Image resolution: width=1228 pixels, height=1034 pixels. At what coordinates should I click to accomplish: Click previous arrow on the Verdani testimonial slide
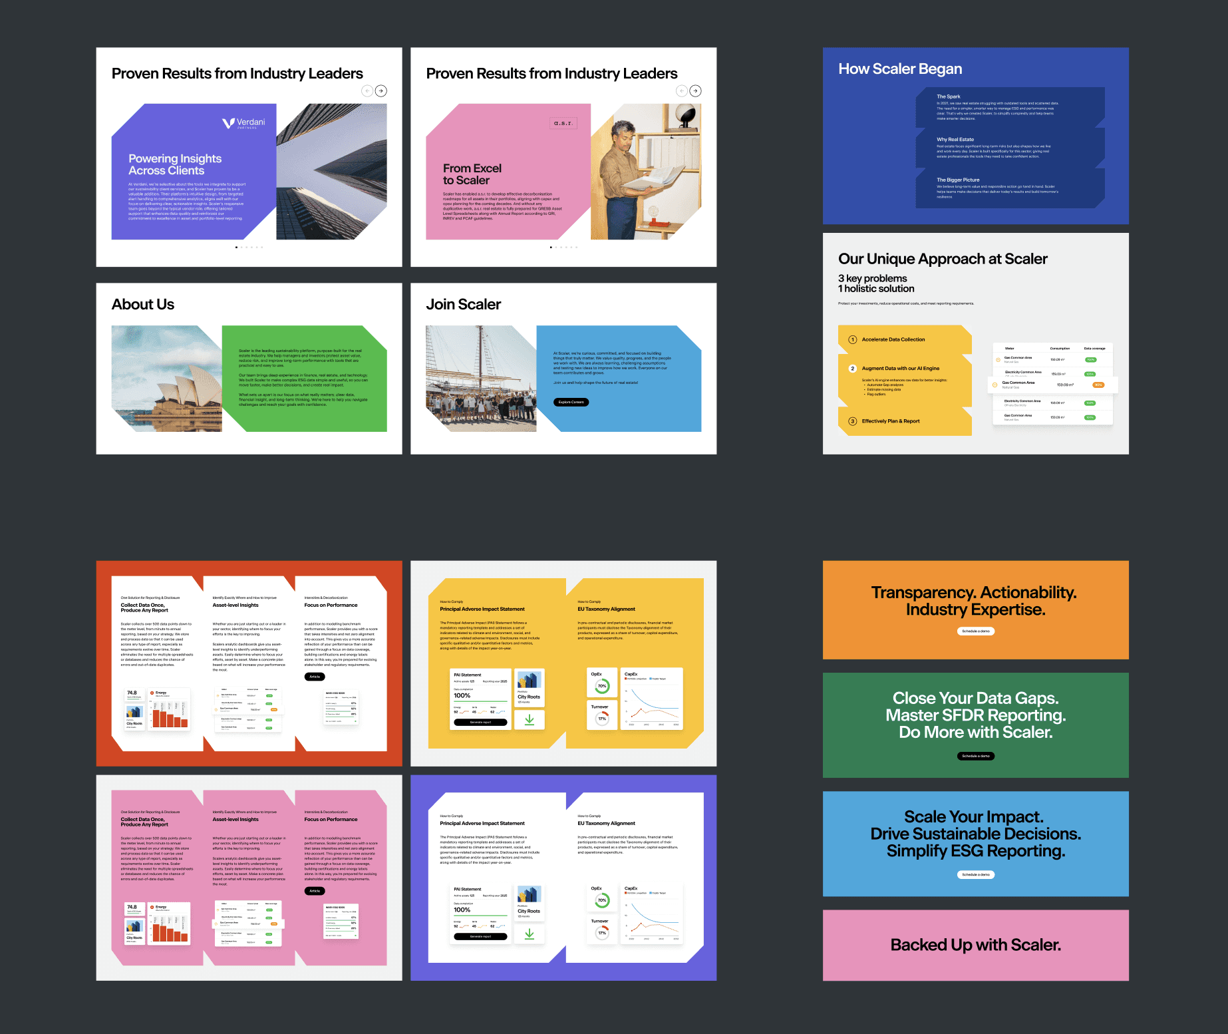(x=367, y=90)
